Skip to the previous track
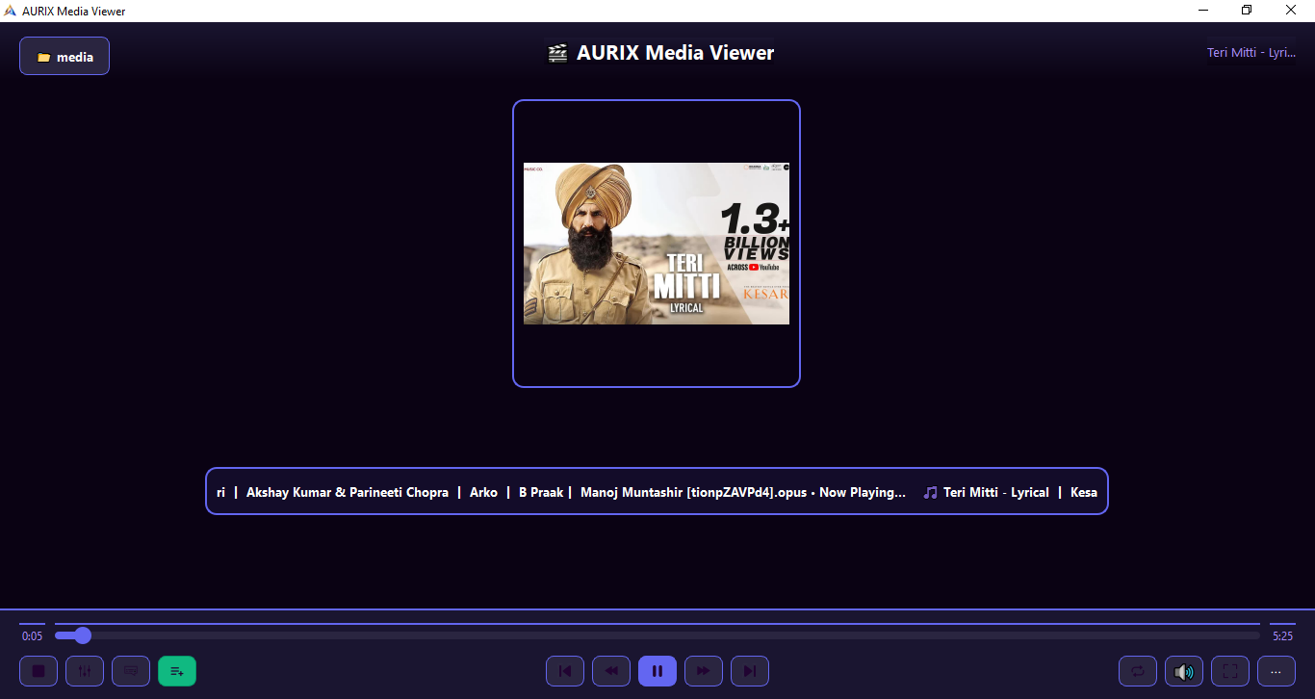This screenshot has width=1315, height=699. [565, 671]
